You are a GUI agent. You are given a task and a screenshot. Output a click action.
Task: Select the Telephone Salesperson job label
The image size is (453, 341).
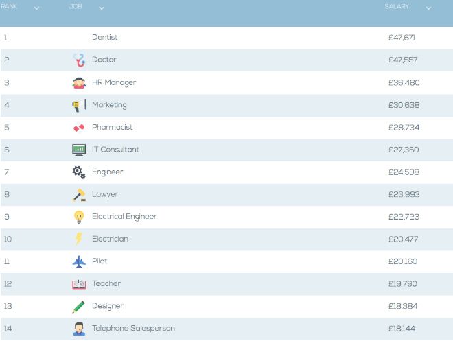pos(133,329)
